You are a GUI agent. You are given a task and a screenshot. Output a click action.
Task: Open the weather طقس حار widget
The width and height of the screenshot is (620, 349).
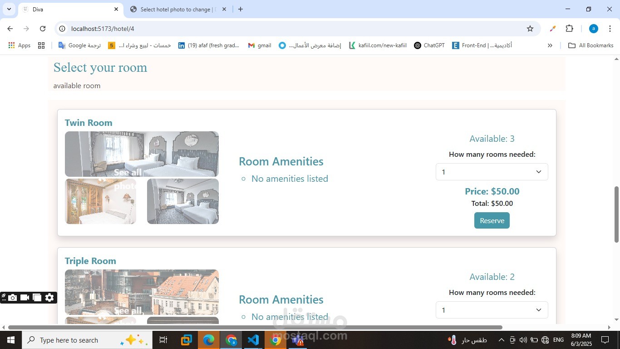(x=467, y=340)
